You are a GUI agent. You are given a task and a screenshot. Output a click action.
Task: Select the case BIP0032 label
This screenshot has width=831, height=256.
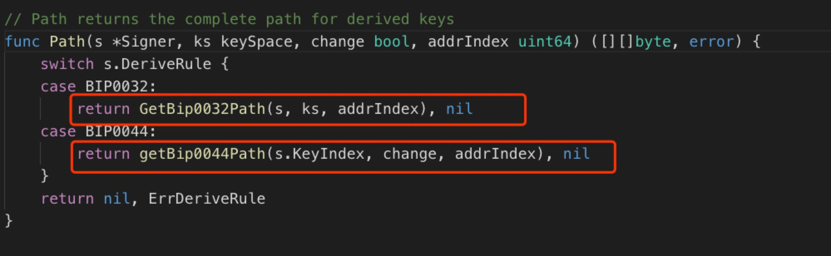click(98, 86)
